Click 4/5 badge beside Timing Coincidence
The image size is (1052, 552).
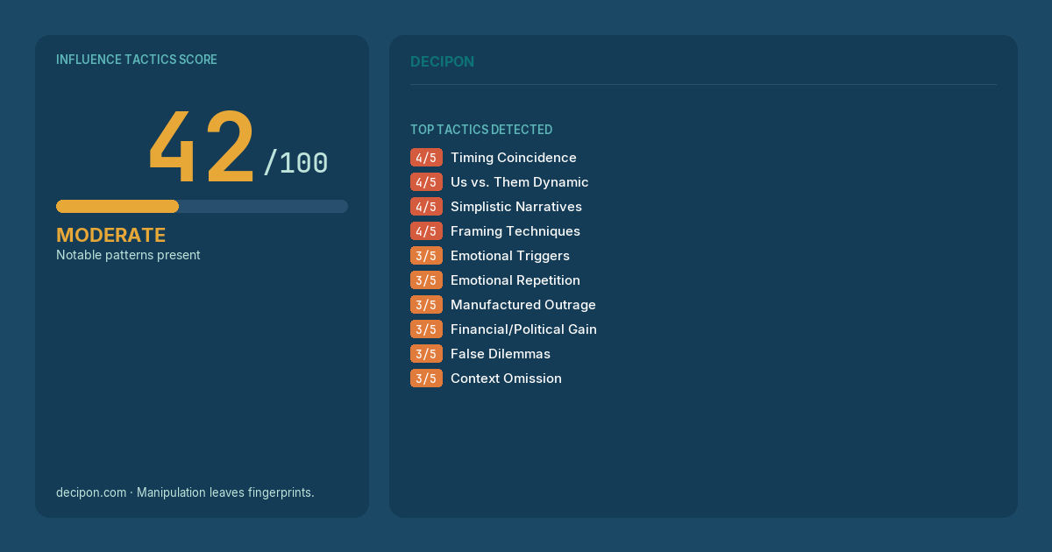(426, 158)
